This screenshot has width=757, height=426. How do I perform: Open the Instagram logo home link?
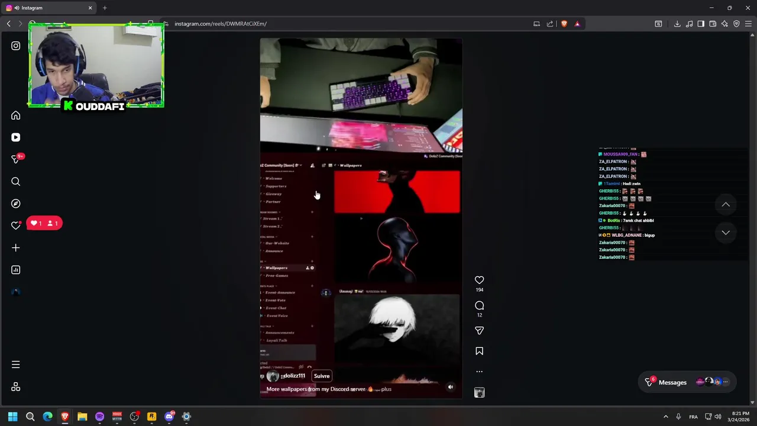[16, 46]
